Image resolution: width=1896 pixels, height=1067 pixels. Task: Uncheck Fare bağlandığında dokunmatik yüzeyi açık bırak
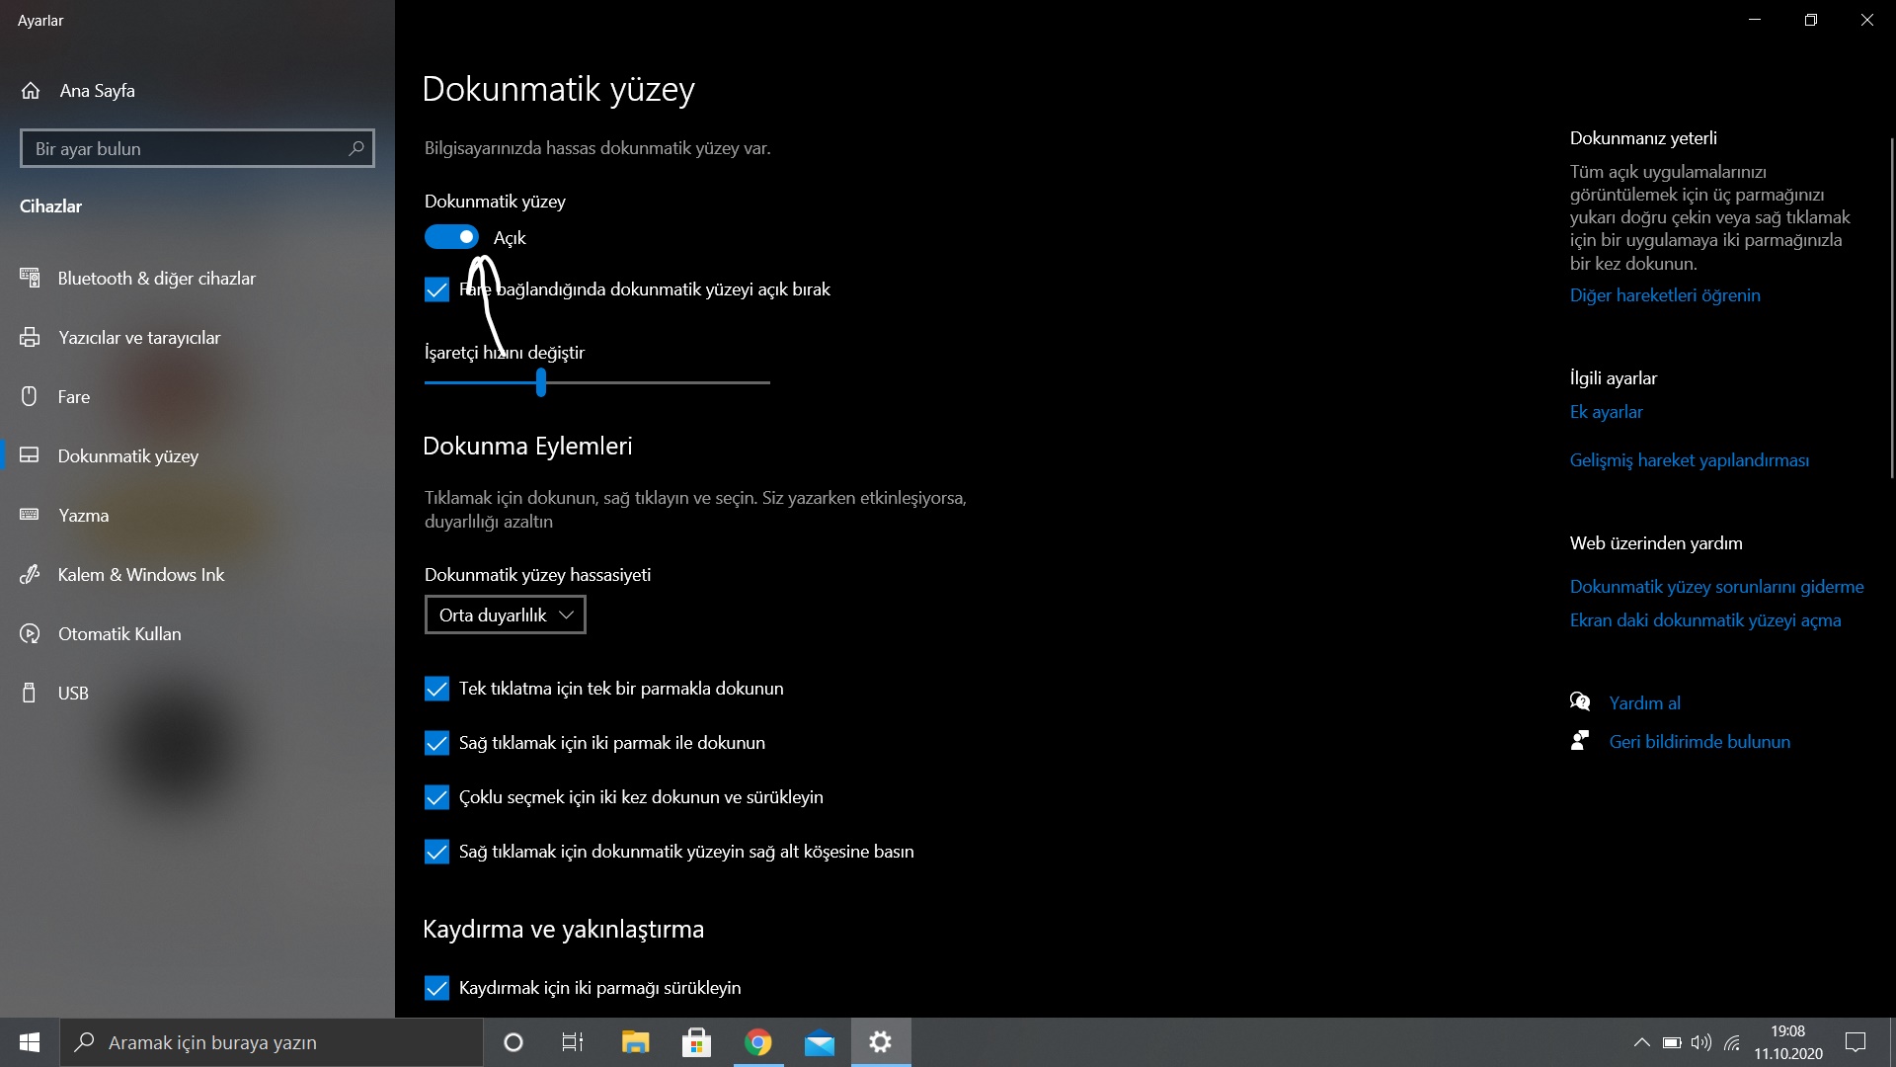point(436,289)
